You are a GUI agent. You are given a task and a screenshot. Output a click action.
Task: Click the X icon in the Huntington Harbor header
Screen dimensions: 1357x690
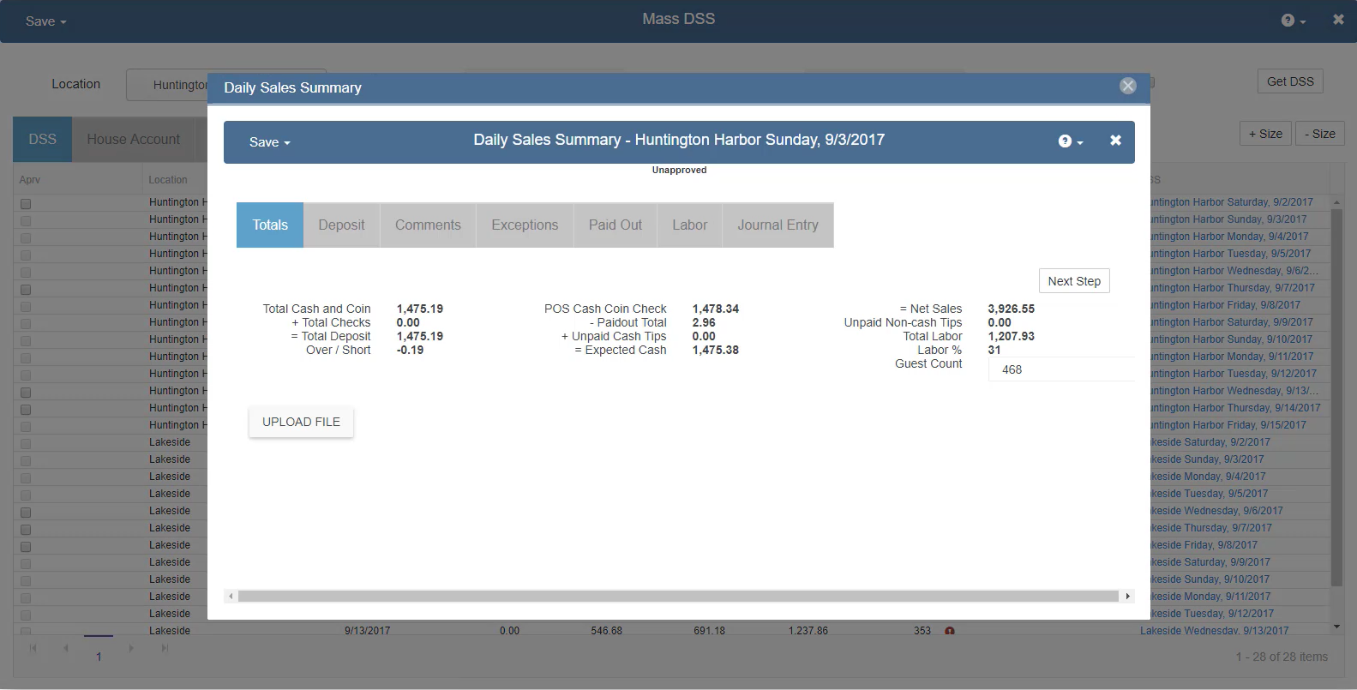click(1115, 141)
